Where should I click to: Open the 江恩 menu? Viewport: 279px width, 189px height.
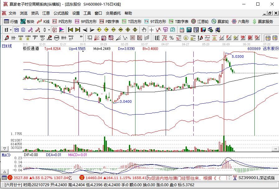[x=46, y=13]
